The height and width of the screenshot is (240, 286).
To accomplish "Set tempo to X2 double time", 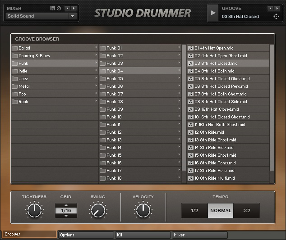I will (246, 210).
